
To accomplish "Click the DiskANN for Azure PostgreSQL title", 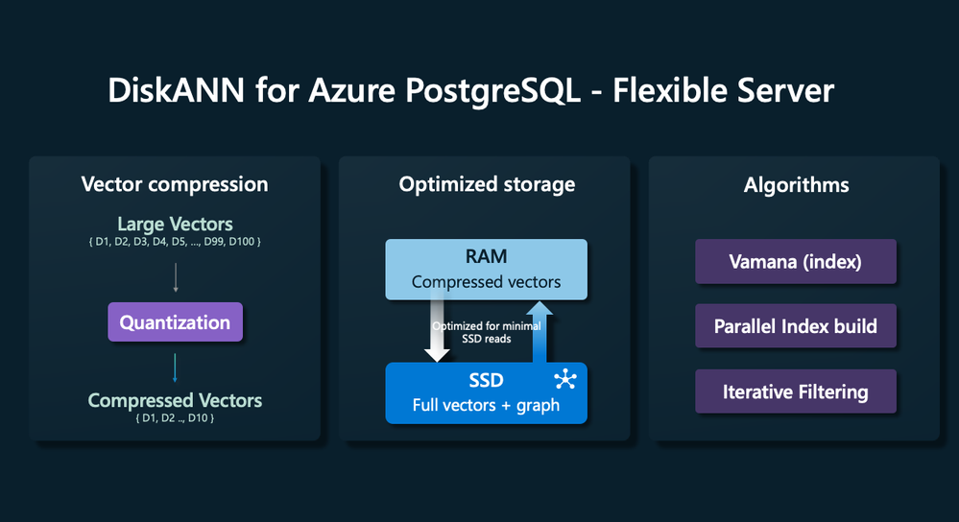I will point(471,90).
